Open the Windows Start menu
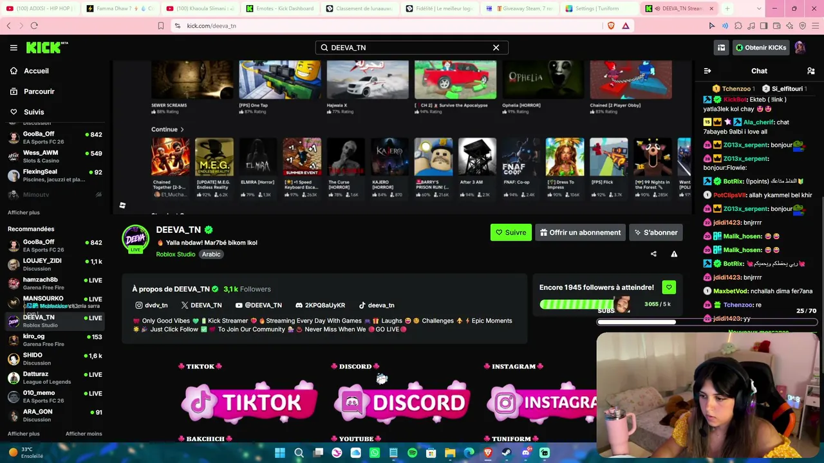The width and height of the screenshot is (824, 463). (x=280, y=453)
